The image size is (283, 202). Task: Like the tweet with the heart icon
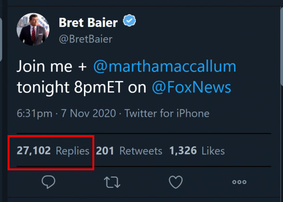click(x=175, y=182)
